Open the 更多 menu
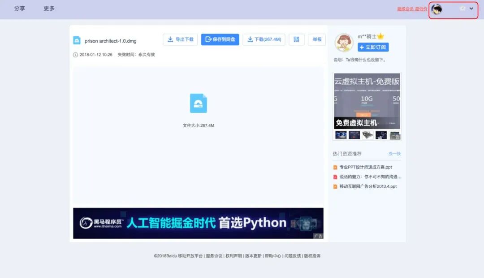Image resolution: width=484 pixels, height=278 pixels. [48, 8]
